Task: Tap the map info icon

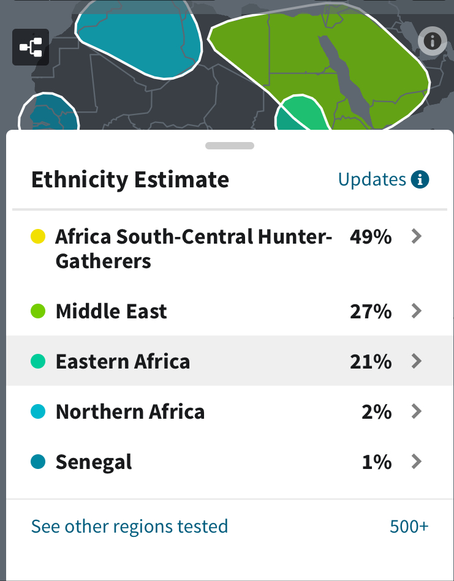Action: pos(432,41)
